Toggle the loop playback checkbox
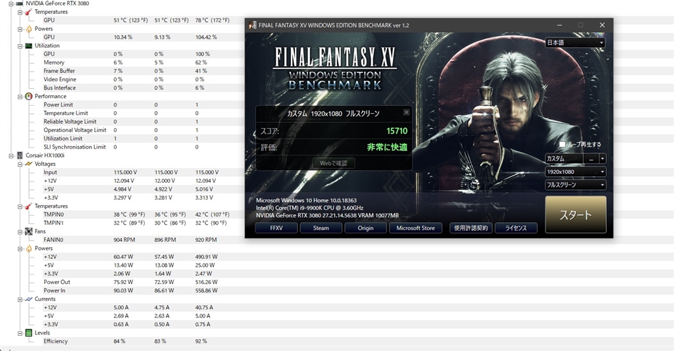The image size is (674, 351). pos(562,145)
